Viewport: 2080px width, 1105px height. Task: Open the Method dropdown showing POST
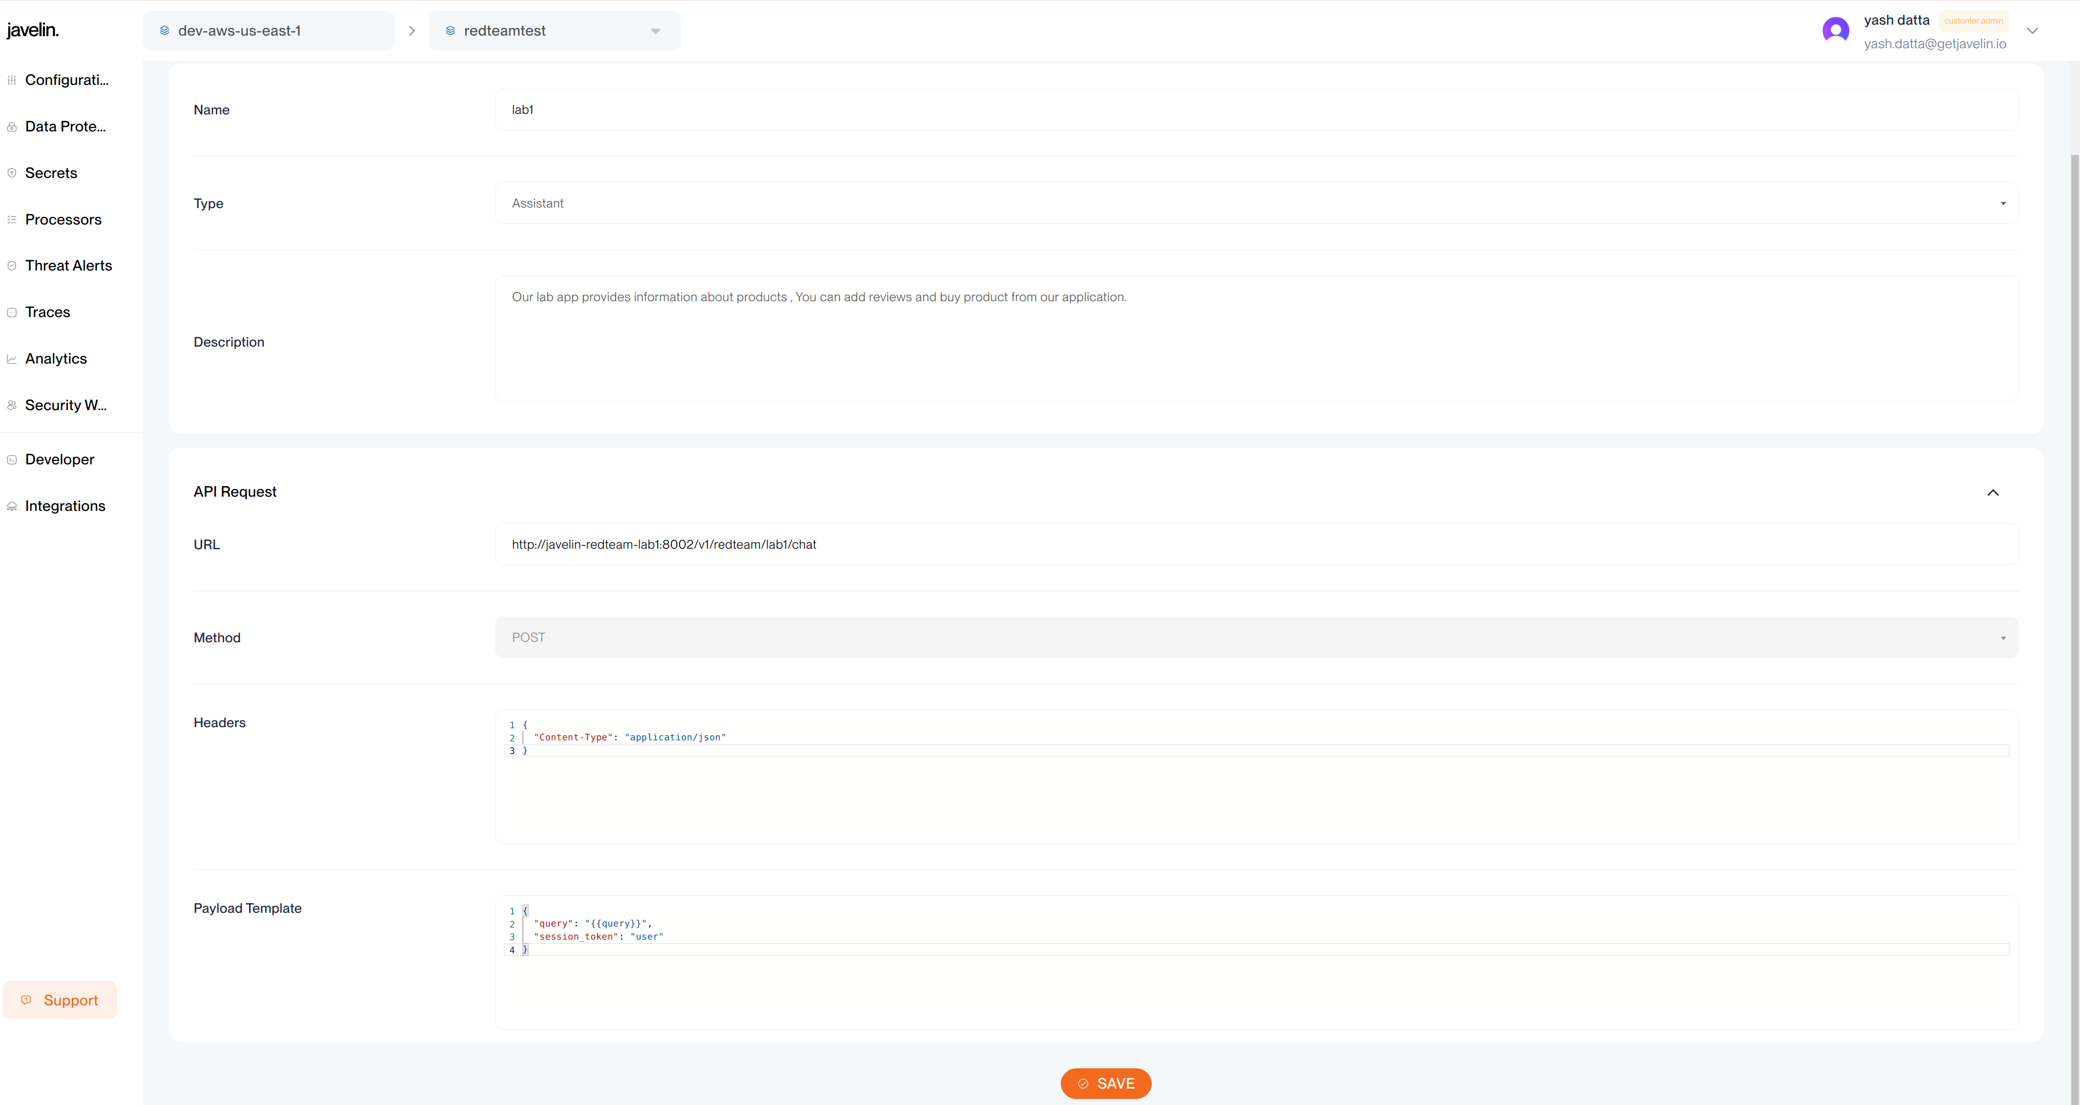pyautogui.click(x=1256, y=638)
